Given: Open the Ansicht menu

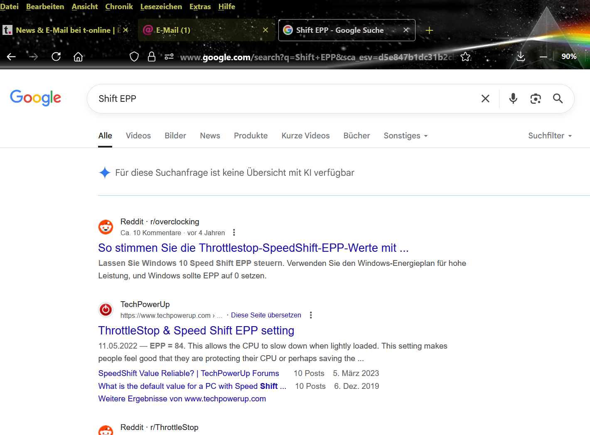Looking at the screenshot, I should [x=85, y=7].
